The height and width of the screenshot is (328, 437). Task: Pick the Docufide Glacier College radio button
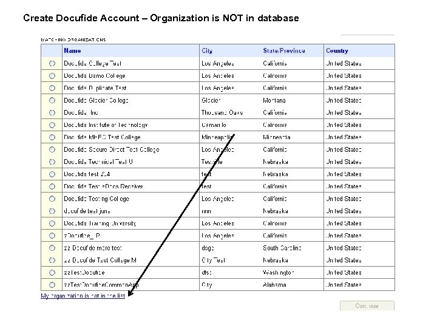coord(52,100)
